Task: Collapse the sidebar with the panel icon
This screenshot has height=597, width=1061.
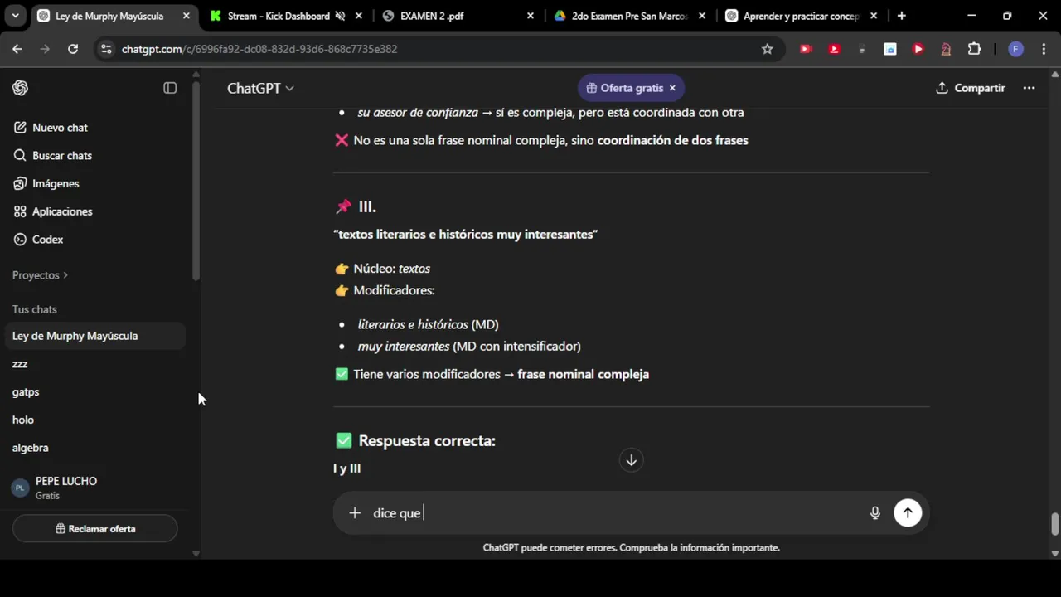Action: 170,88
